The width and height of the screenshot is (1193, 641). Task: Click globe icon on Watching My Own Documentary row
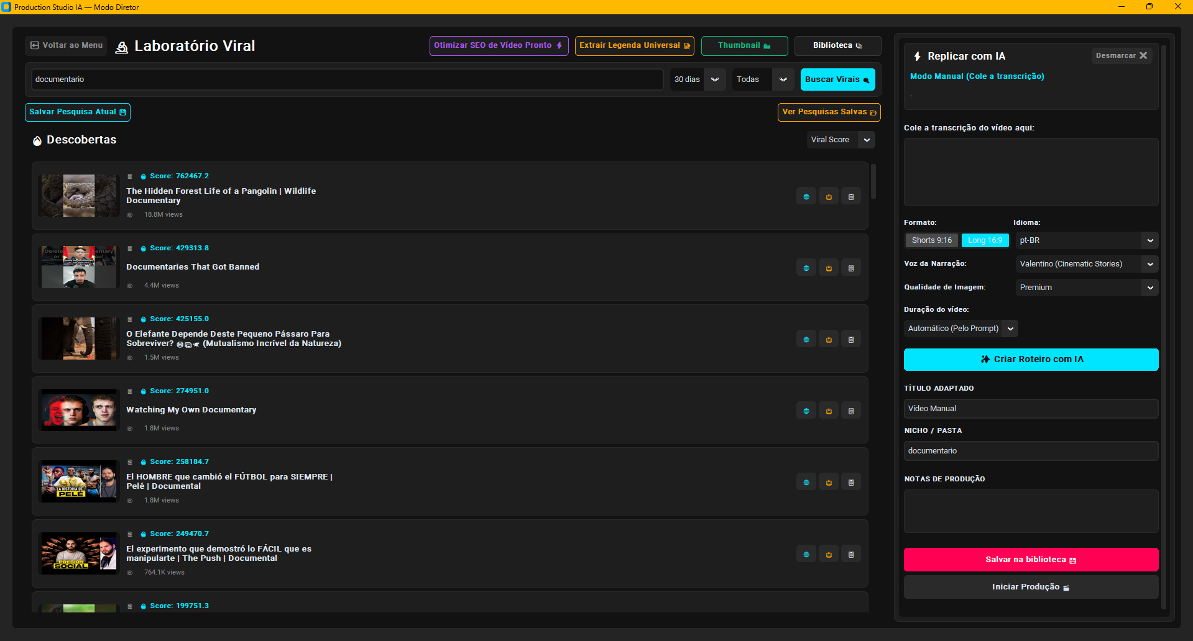pyautogui.click(x=806, y=411)
